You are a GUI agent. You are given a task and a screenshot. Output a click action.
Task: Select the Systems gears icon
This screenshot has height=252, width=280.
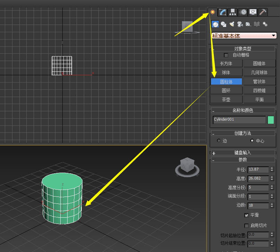[265, 24]
